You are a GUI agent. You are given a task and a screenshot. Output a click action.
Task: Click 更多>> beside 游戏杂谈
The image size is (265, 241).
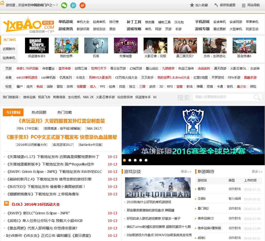(x=186, y=172)
